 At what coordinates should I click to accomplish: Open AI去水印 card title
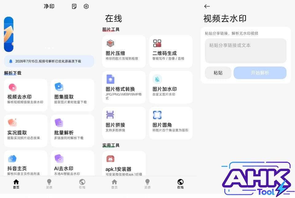(64, 168)
